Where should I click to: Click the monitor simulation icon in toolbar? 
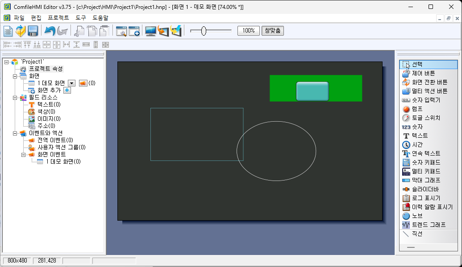click(150, 31)
